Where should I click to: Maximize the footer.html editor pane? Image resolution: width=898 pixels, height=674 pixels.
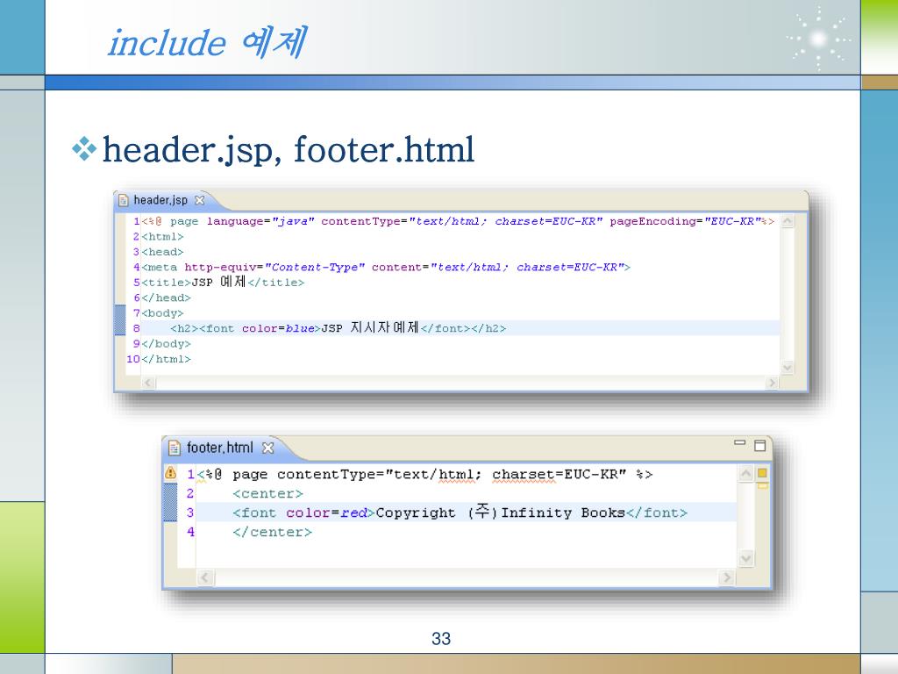760,445
